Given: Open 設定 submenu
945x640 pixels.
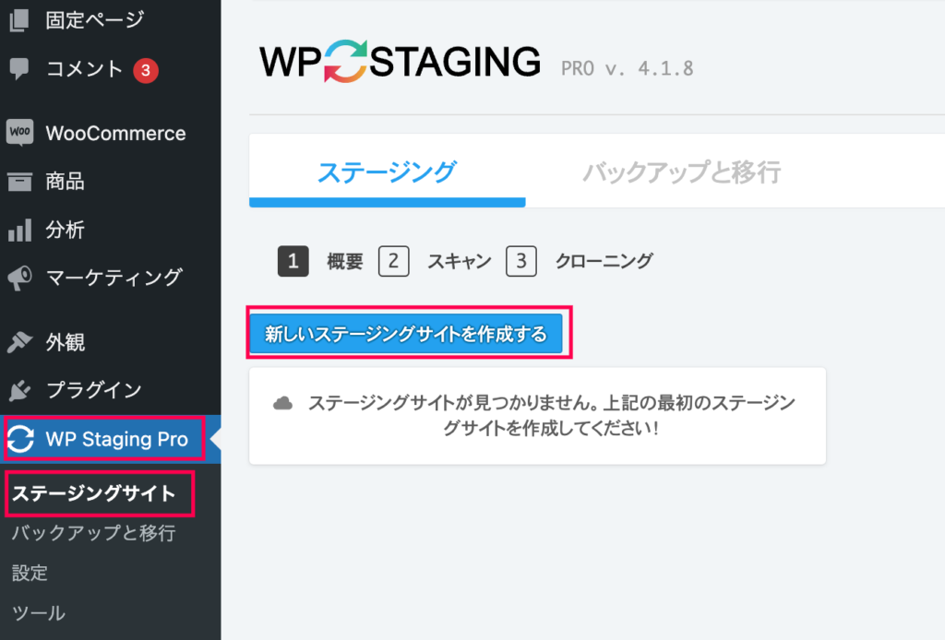Looking at the screenshot, I should (x=30, y=573).
